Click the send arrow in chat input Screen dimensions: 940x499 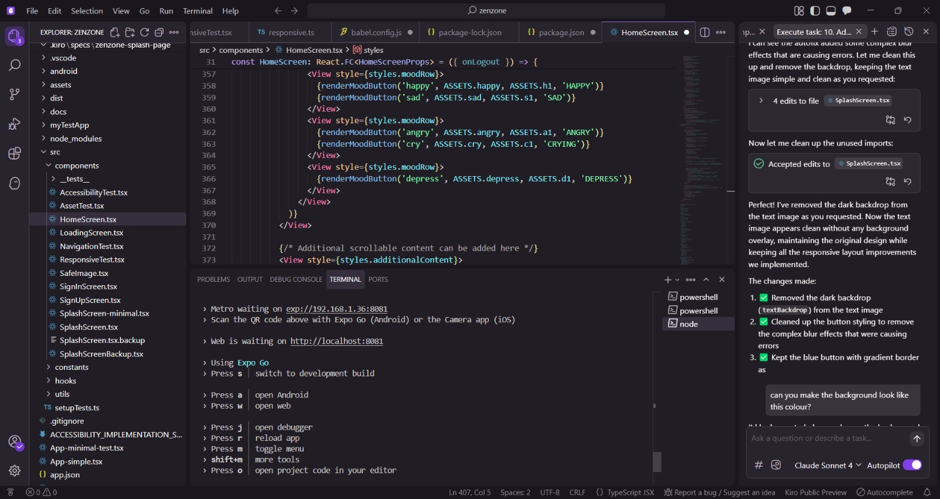pos(916,439)
